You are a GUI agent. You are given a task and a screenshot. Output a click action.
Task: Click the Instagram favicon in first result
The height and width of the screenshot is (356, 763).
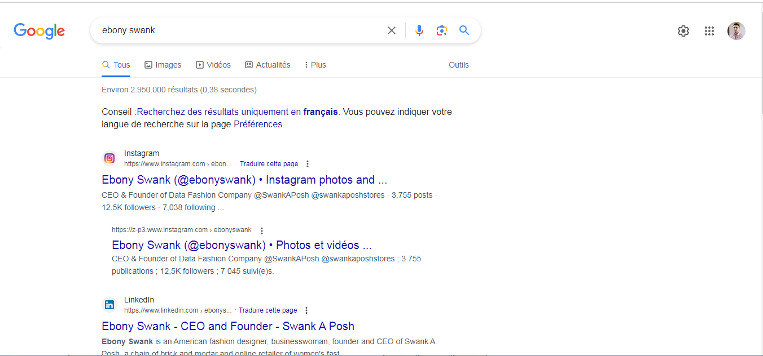[x=109, y=158]
